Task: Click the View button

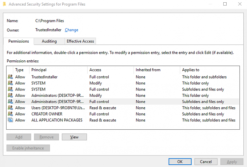Action: (x=74, y=137)
